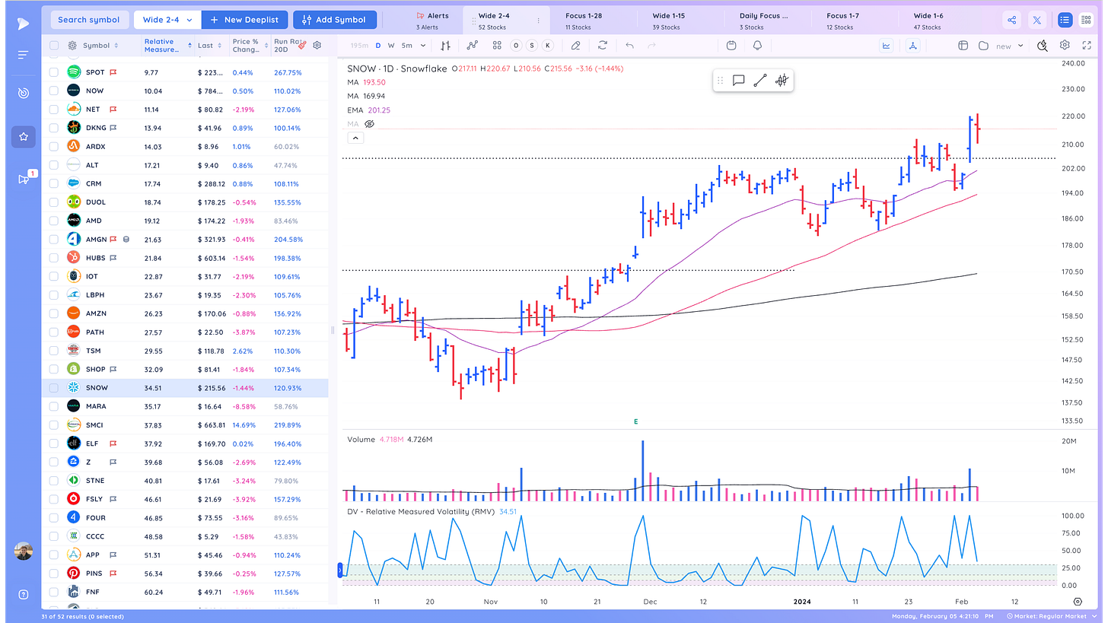Share the deeplist via the share icon
This screenshot has width=1108, height=623.
click(1011, 20)
